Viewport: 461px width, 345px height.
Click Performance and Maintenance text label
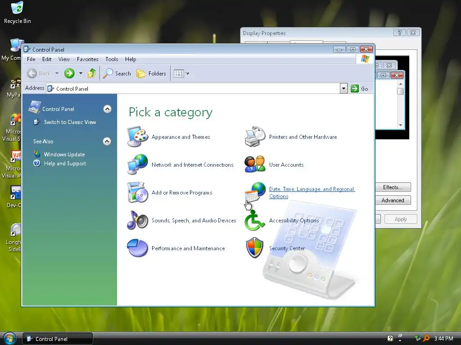point(188,248)
